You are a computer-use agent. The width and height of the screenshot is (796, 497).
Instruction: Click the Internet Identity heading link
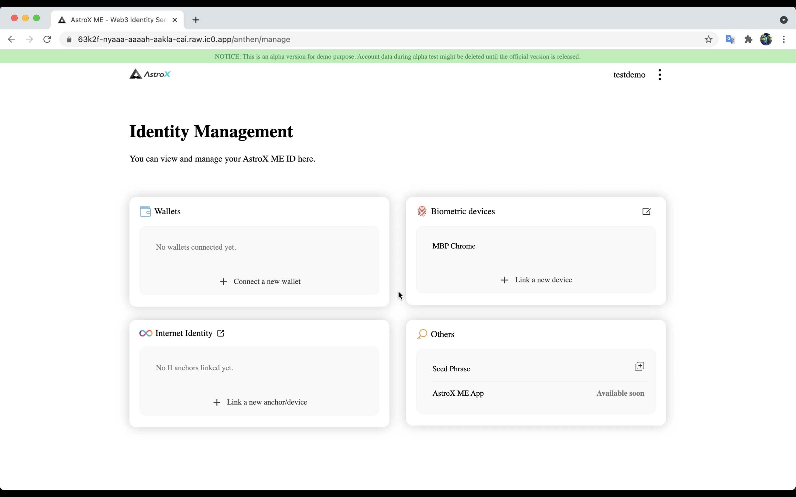coord(184,333)
